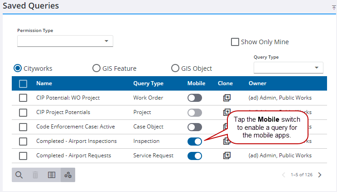Check the Completed - Airport Requests row checkbox
The image size is (337, 192).
click(x=23, y=156)
